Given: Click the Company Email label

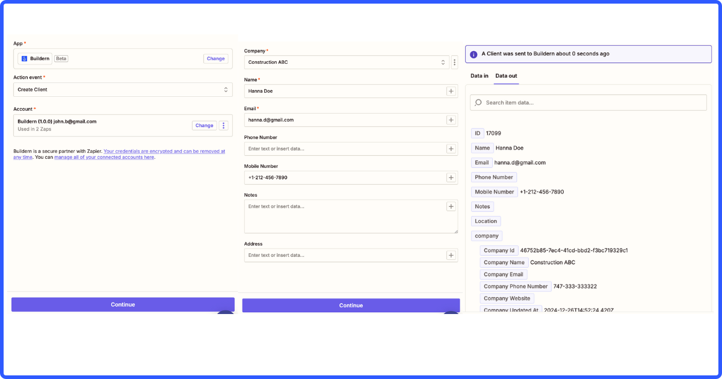Looking at the screenshot, I should pos(504,274).
